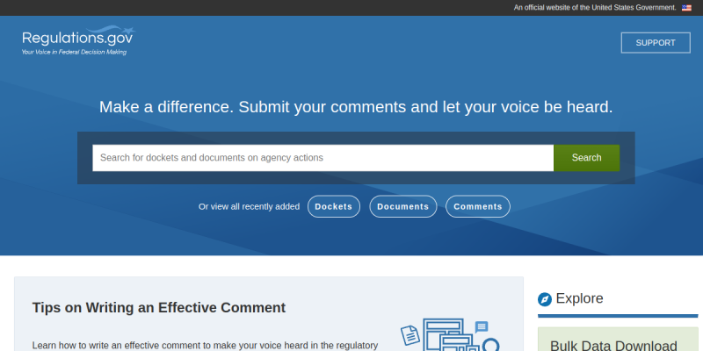703x351 pixels.
Task: Click the green Search button
Action: (x=586, y=158)
